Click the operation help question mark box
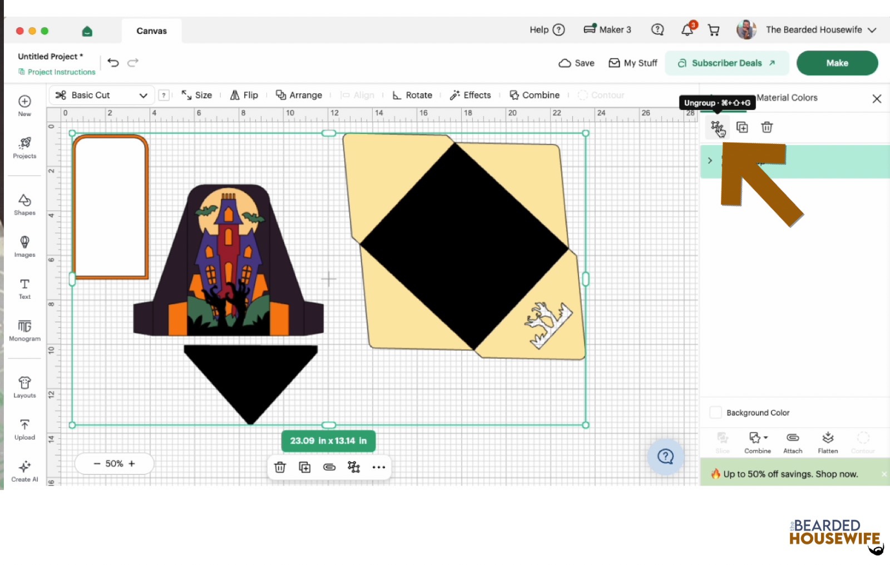Viewport: 890px width, 565px height. click(x=164, y=95)
